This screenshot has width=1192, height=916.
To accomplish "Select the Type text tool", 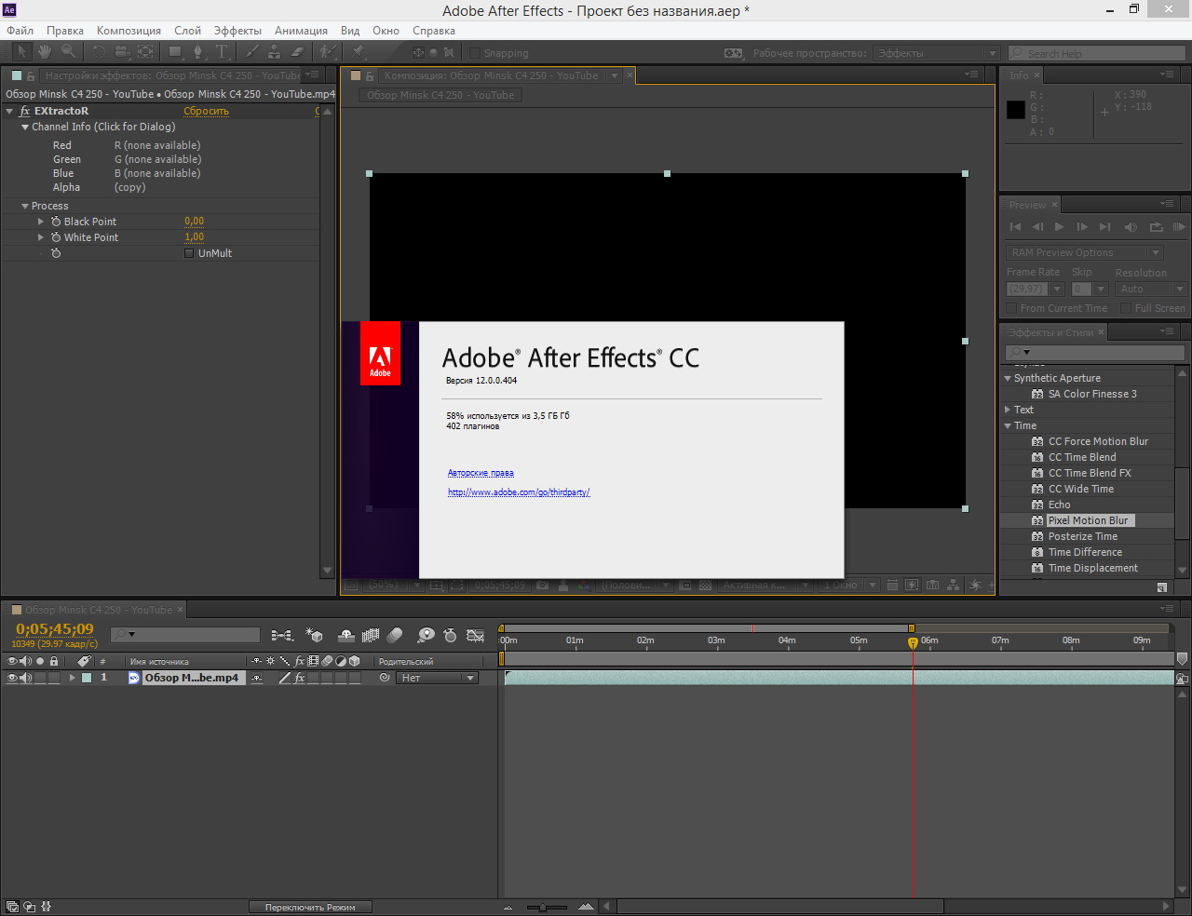I will 222,52.
